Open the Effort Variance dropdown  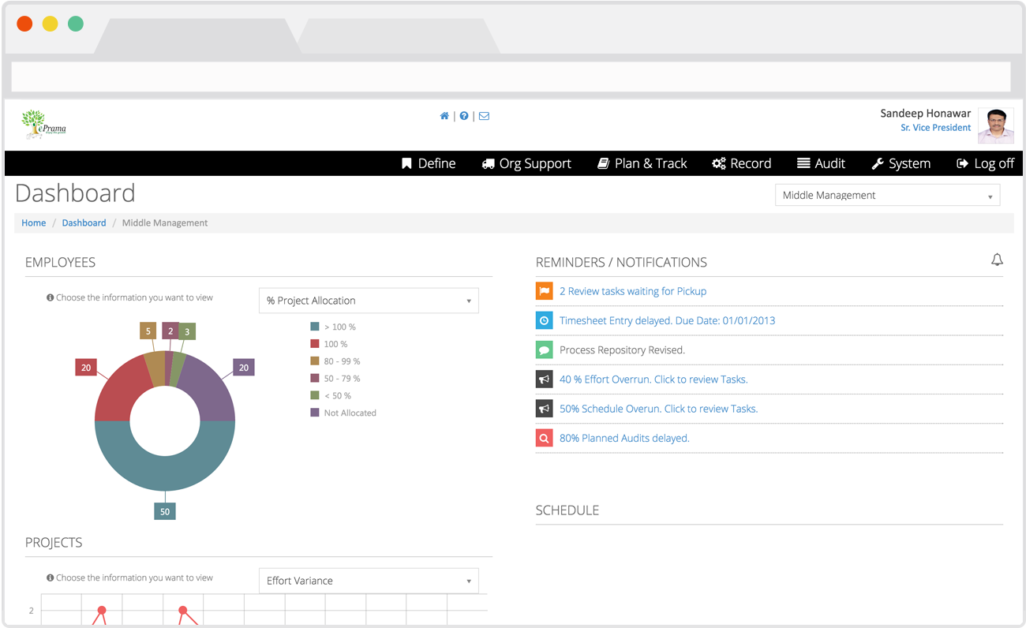pyautogui.click(x=369, y=581)
